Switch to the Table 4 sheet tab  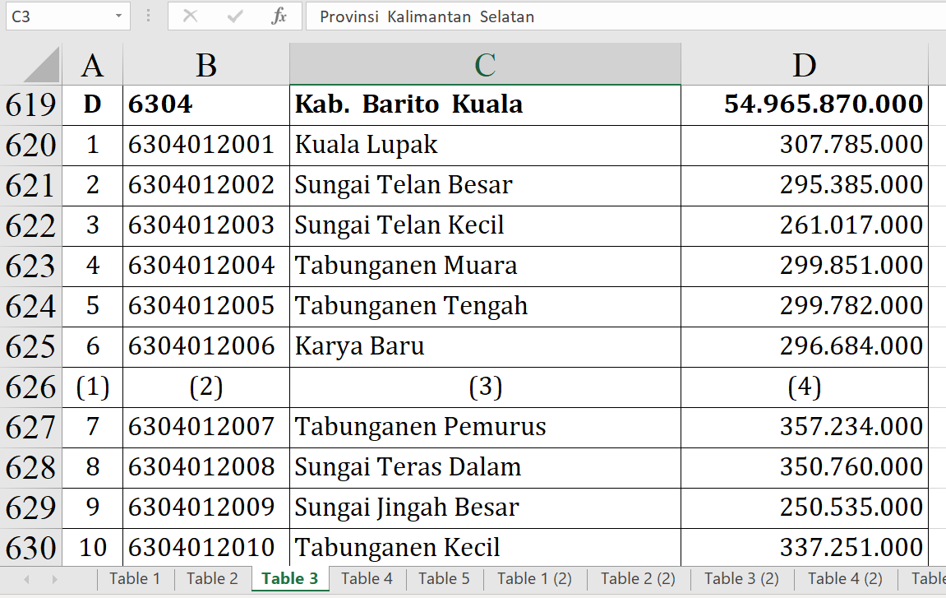pyautogui.click(x=367, y=578)
